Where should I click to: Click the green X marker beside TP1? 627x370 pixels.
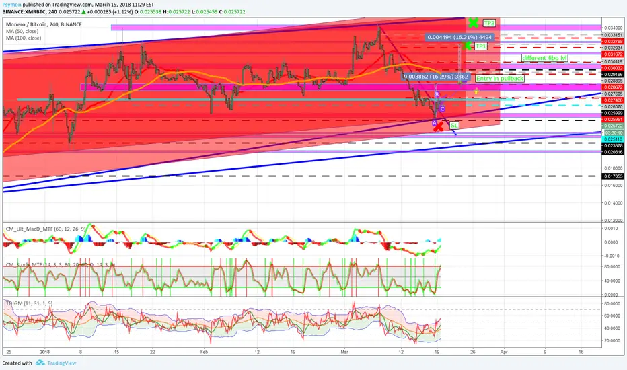467,46
